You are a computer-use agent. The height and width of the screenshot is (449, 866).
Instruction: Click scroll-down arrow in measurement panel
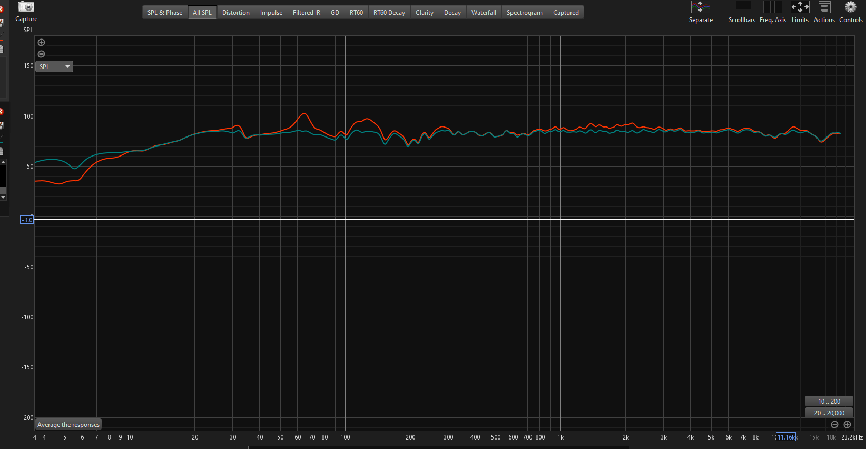(3, 197)
